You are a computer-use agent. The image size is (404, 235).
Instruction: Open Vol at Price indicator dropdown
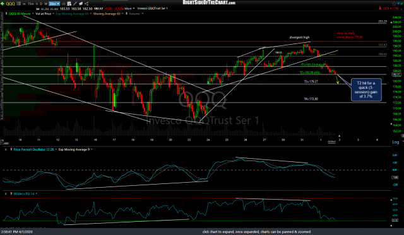click(53, 14)
